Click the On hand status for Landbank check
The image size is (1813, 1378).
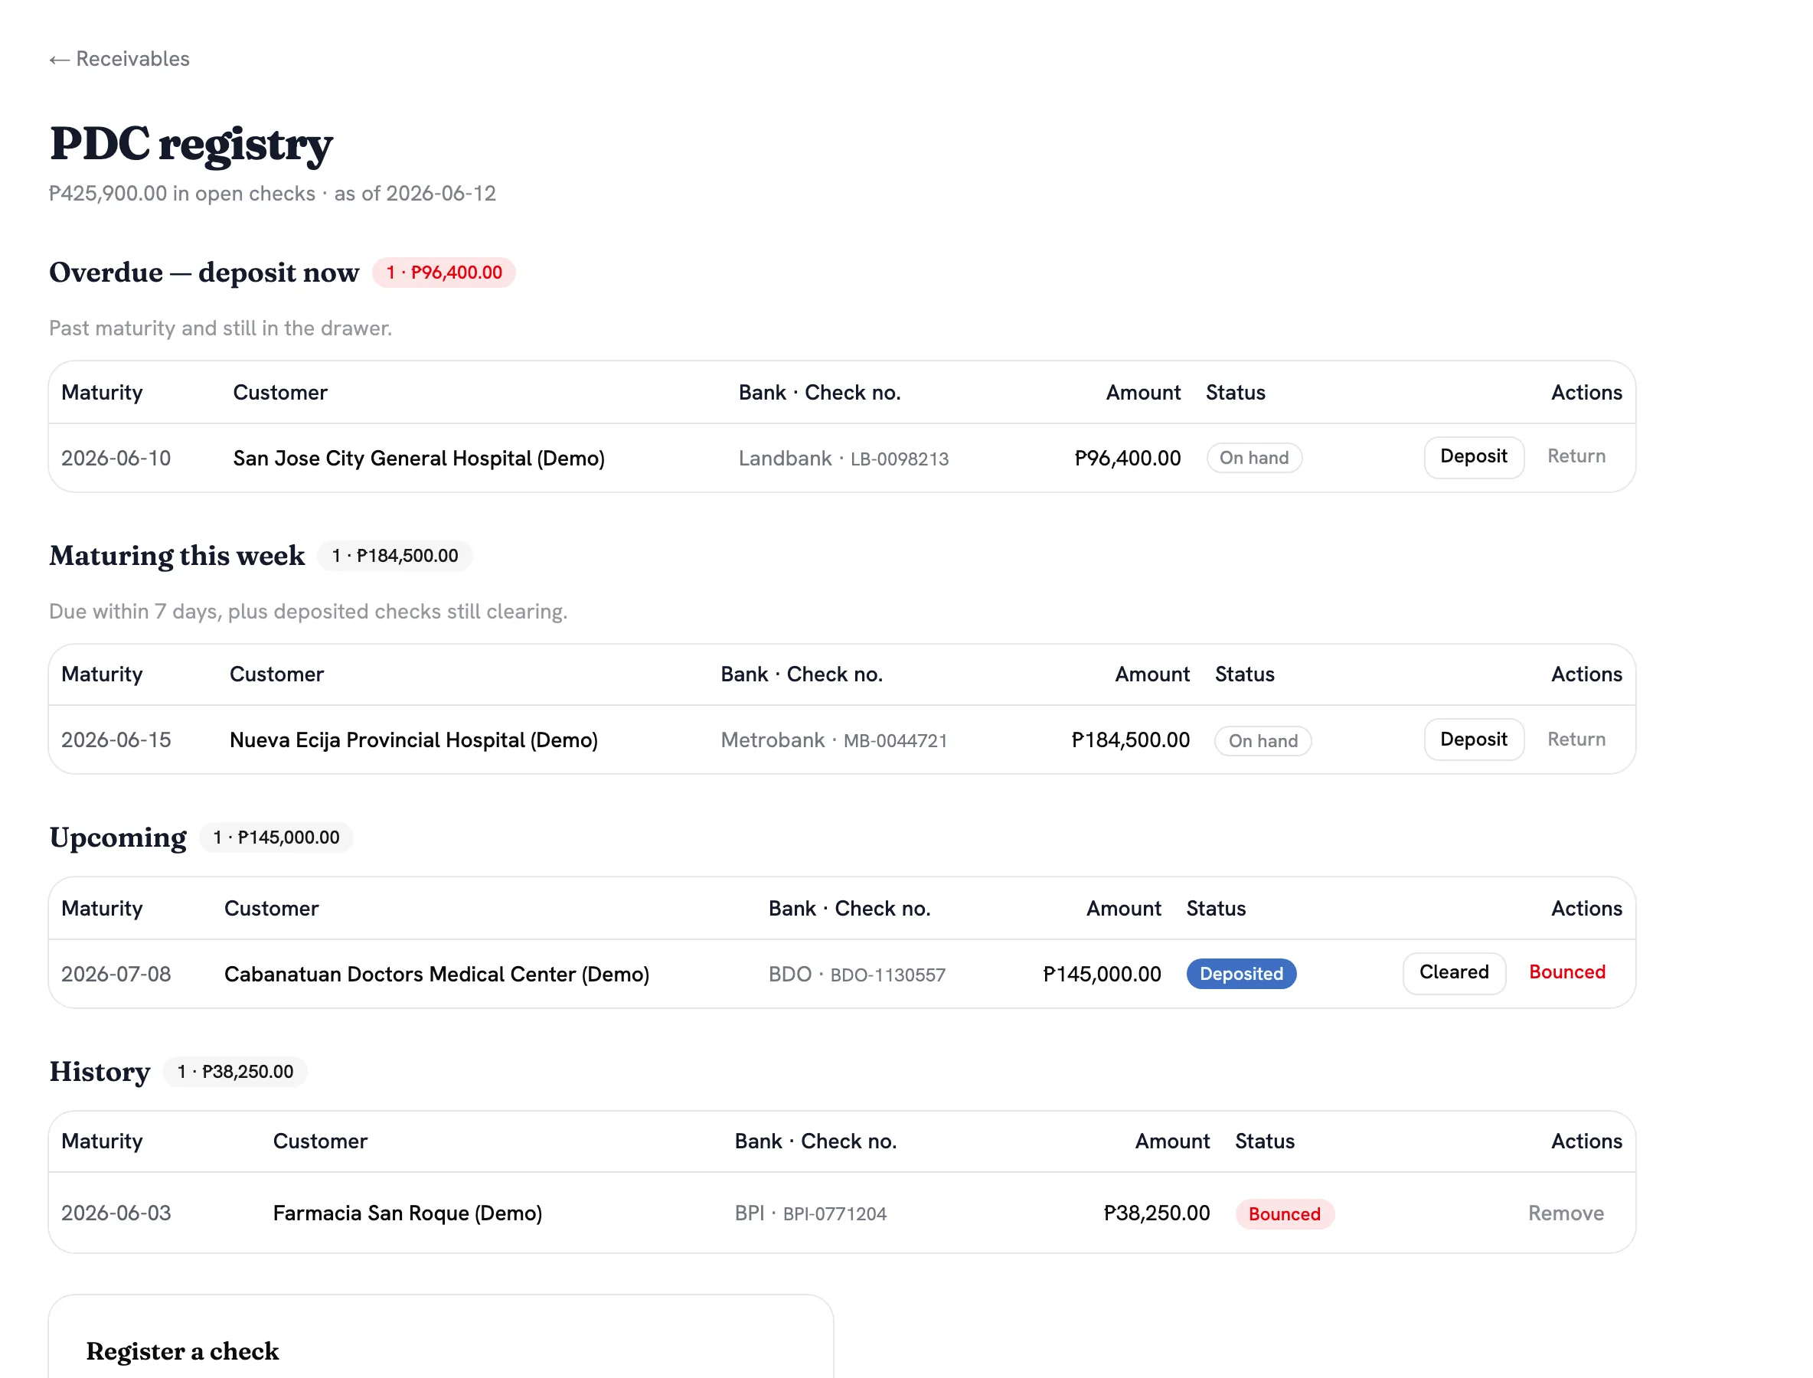(1253, 458)
